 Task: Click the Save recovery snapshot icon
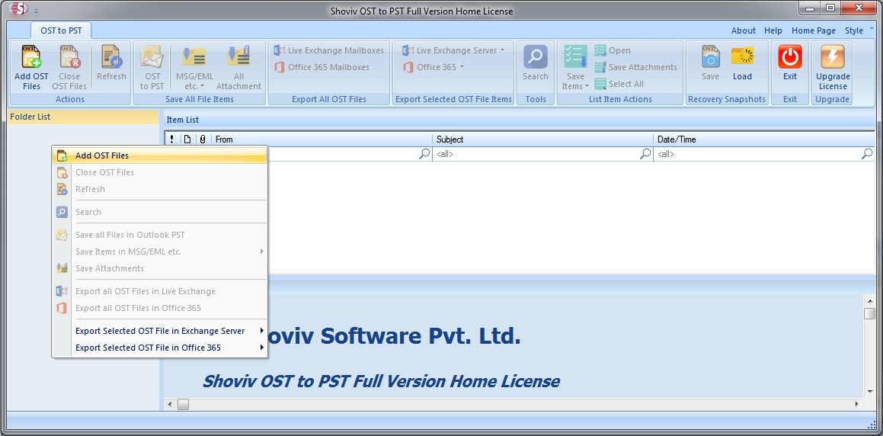(710, 58)
